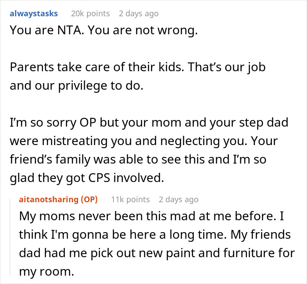The height and width of the screenshot is (284, 307).
Task: Click the phrase "our privilege to do"
Action: coord(99,85)
